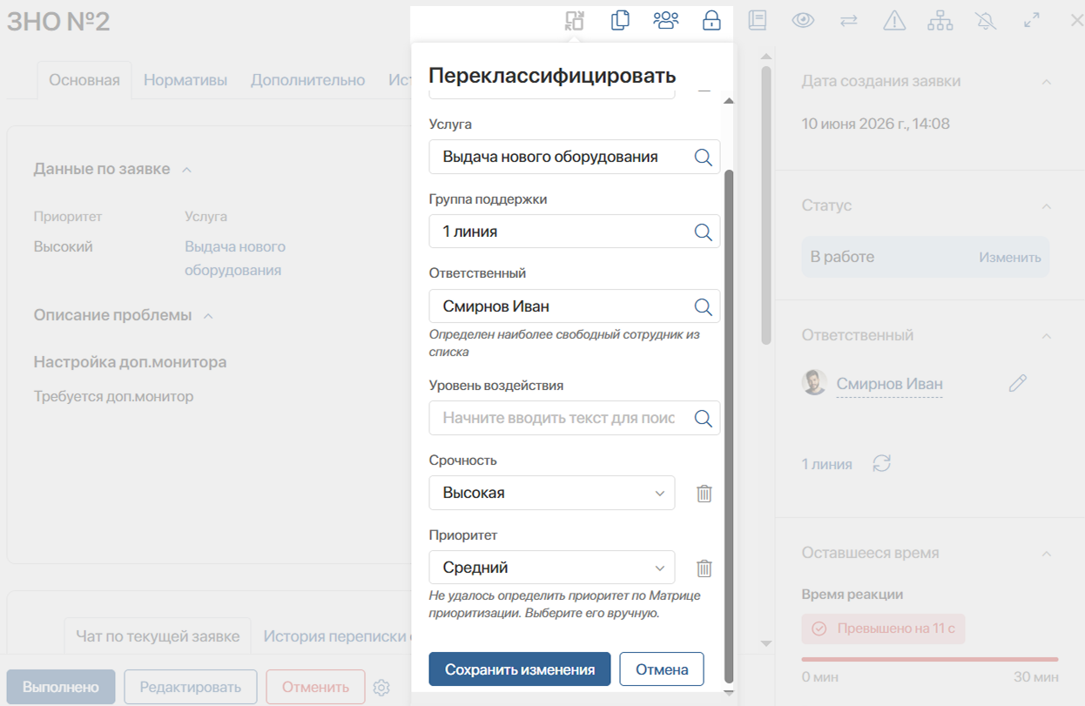The width and height of the screenshot is (1085, 706).
Task: Click the Редактировать button
Action: [x=191, y=687]
